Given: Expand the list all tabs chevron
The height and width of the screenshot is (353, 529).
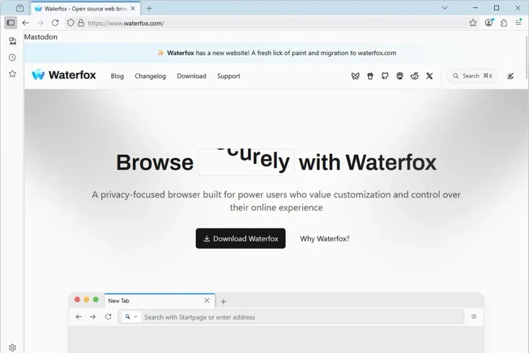Looking at the screenshot, I should (x=445, y=8).
